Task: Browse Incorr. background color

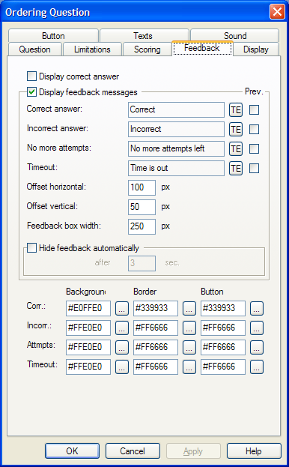Action: tap(122, 328)
